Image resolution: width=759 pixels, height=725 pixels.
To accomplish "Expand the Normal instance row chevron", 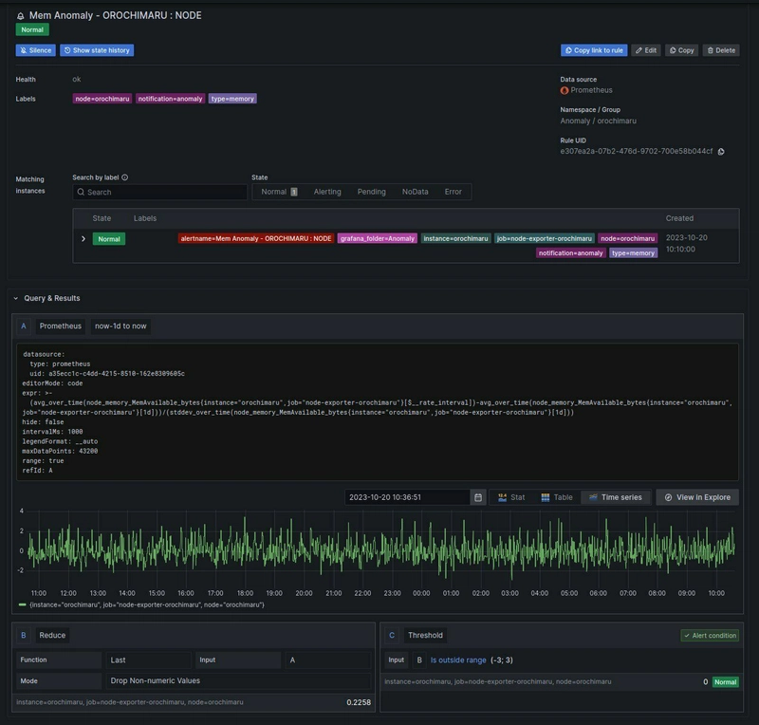I will pos(83,239).
